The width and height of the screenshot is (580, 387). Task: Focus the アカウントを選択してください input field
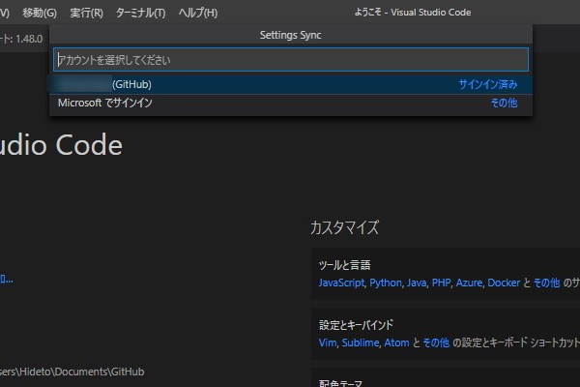[x=291, y=60]
